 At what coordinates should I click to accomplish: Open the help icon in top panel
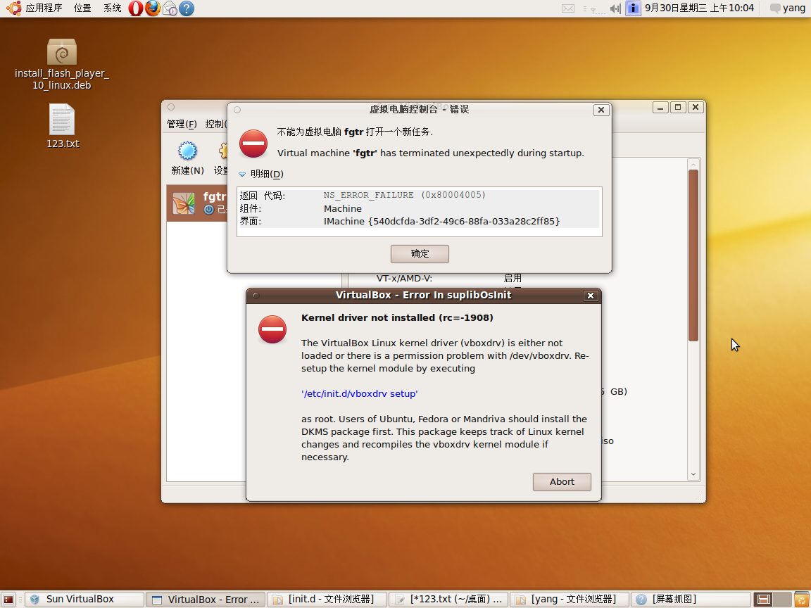[186, 8]
